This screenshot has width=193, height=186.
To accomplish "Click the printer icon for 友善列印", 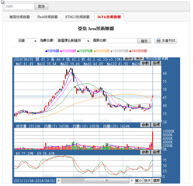I will (159, 41).
